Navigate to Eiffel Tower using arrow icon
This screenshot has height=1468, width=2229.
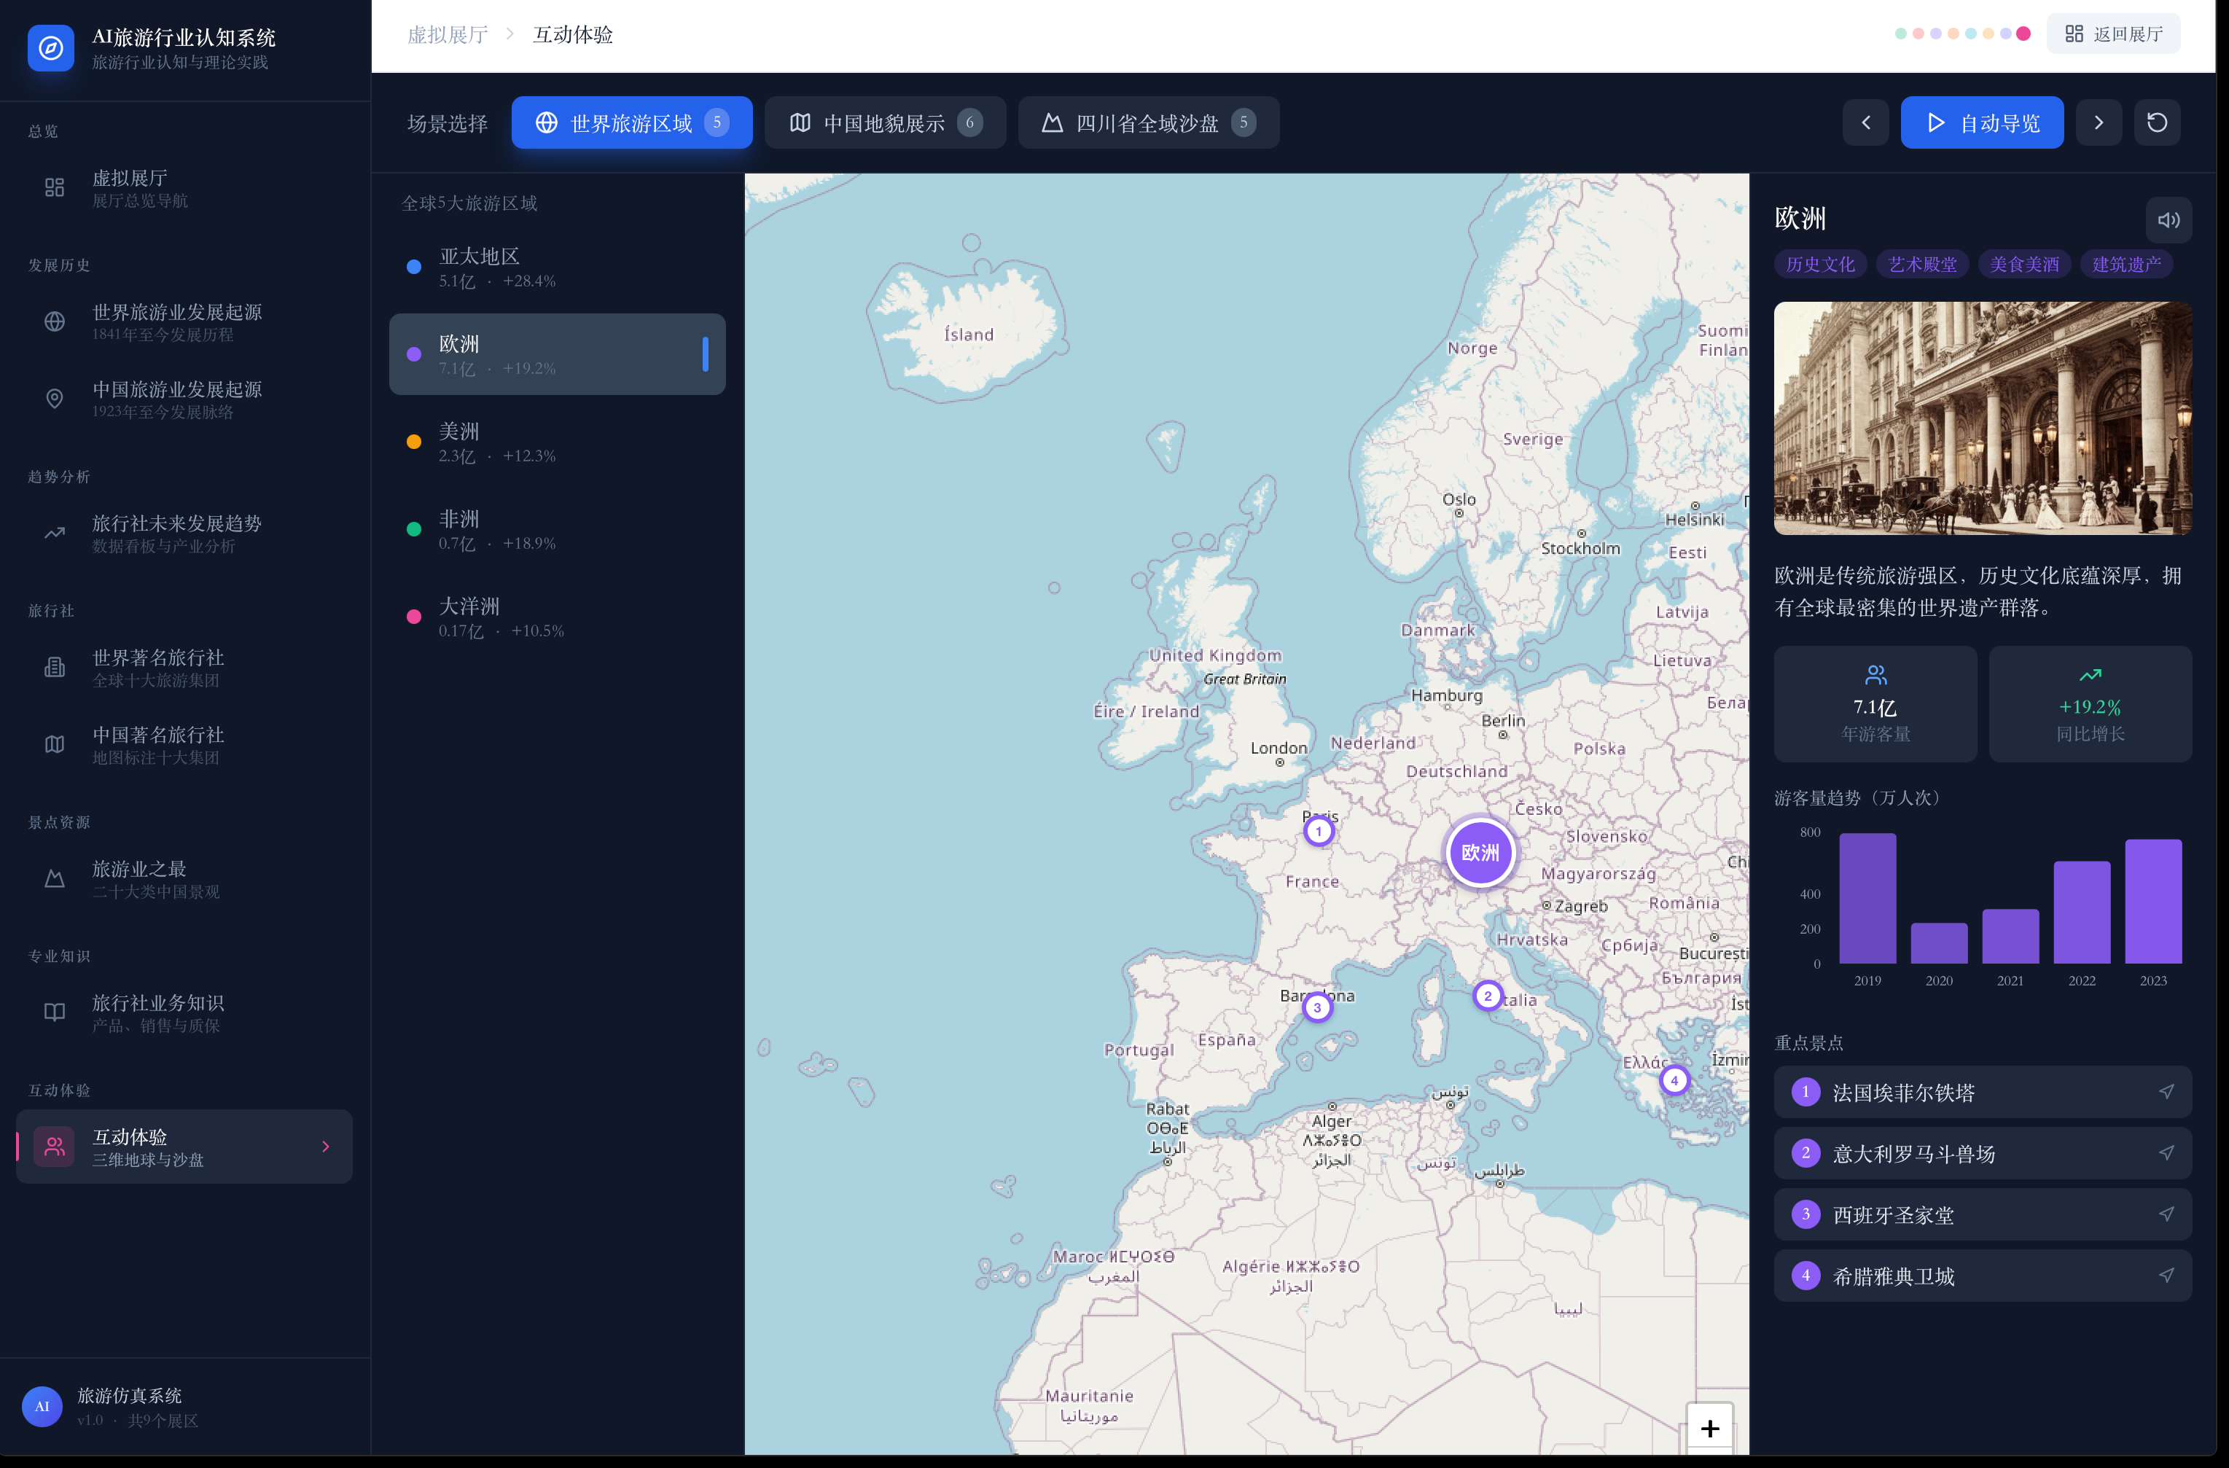click(x=2166, y=1093)
